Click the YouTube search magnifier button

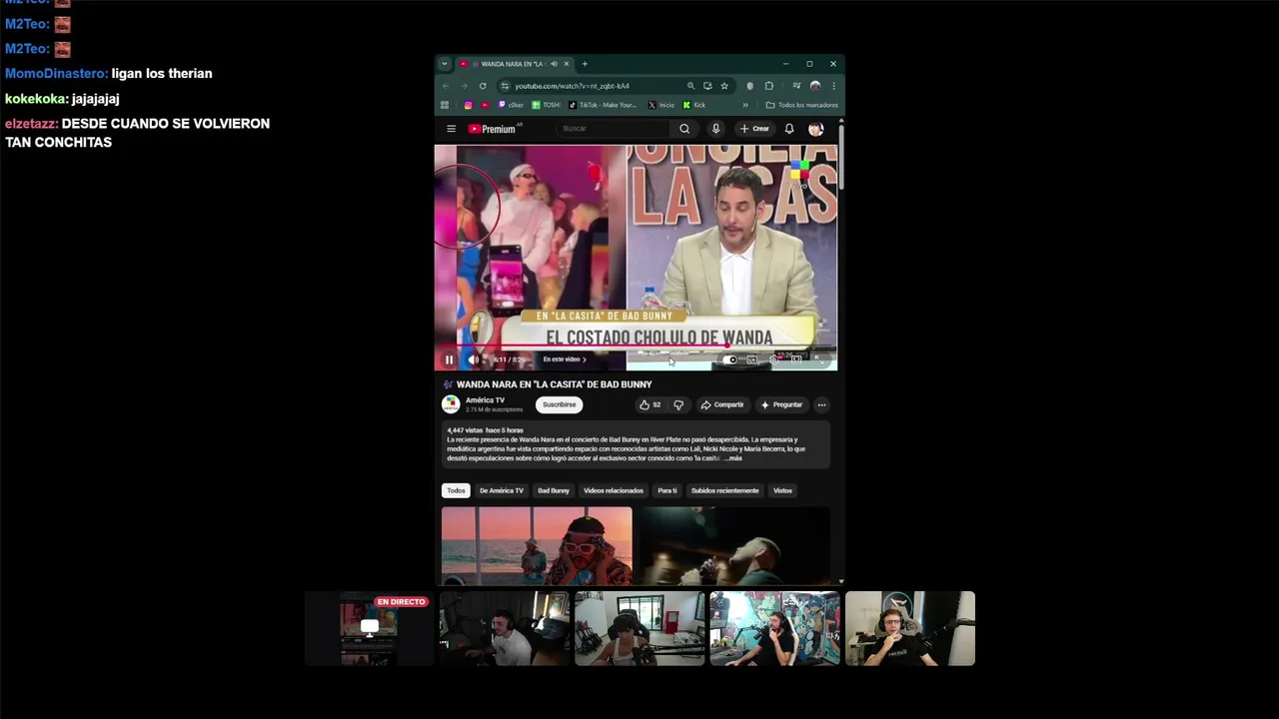pyautogui.click(x=684, y=129)
